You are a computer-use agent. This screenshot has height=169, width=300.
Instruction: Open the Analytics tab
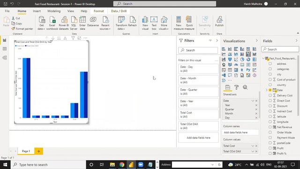click(245, 87)
